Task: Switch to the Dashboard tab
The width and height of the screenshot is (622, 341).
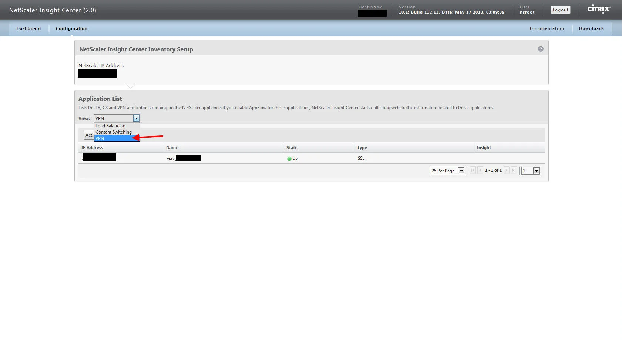Action: [29, 28]
